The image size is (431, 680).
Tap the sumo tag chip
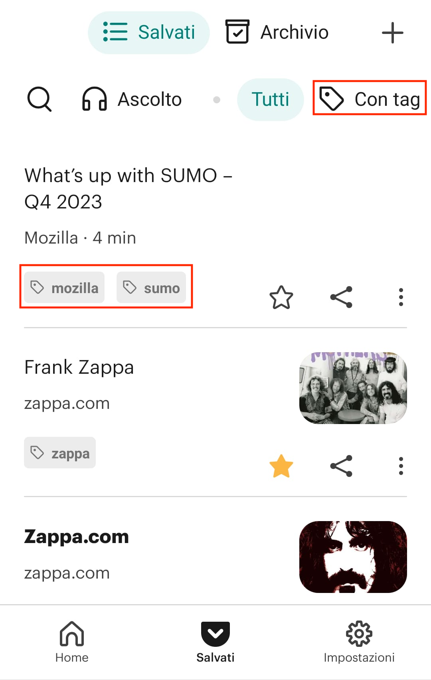pyautogui.click(x=151, y=287)
